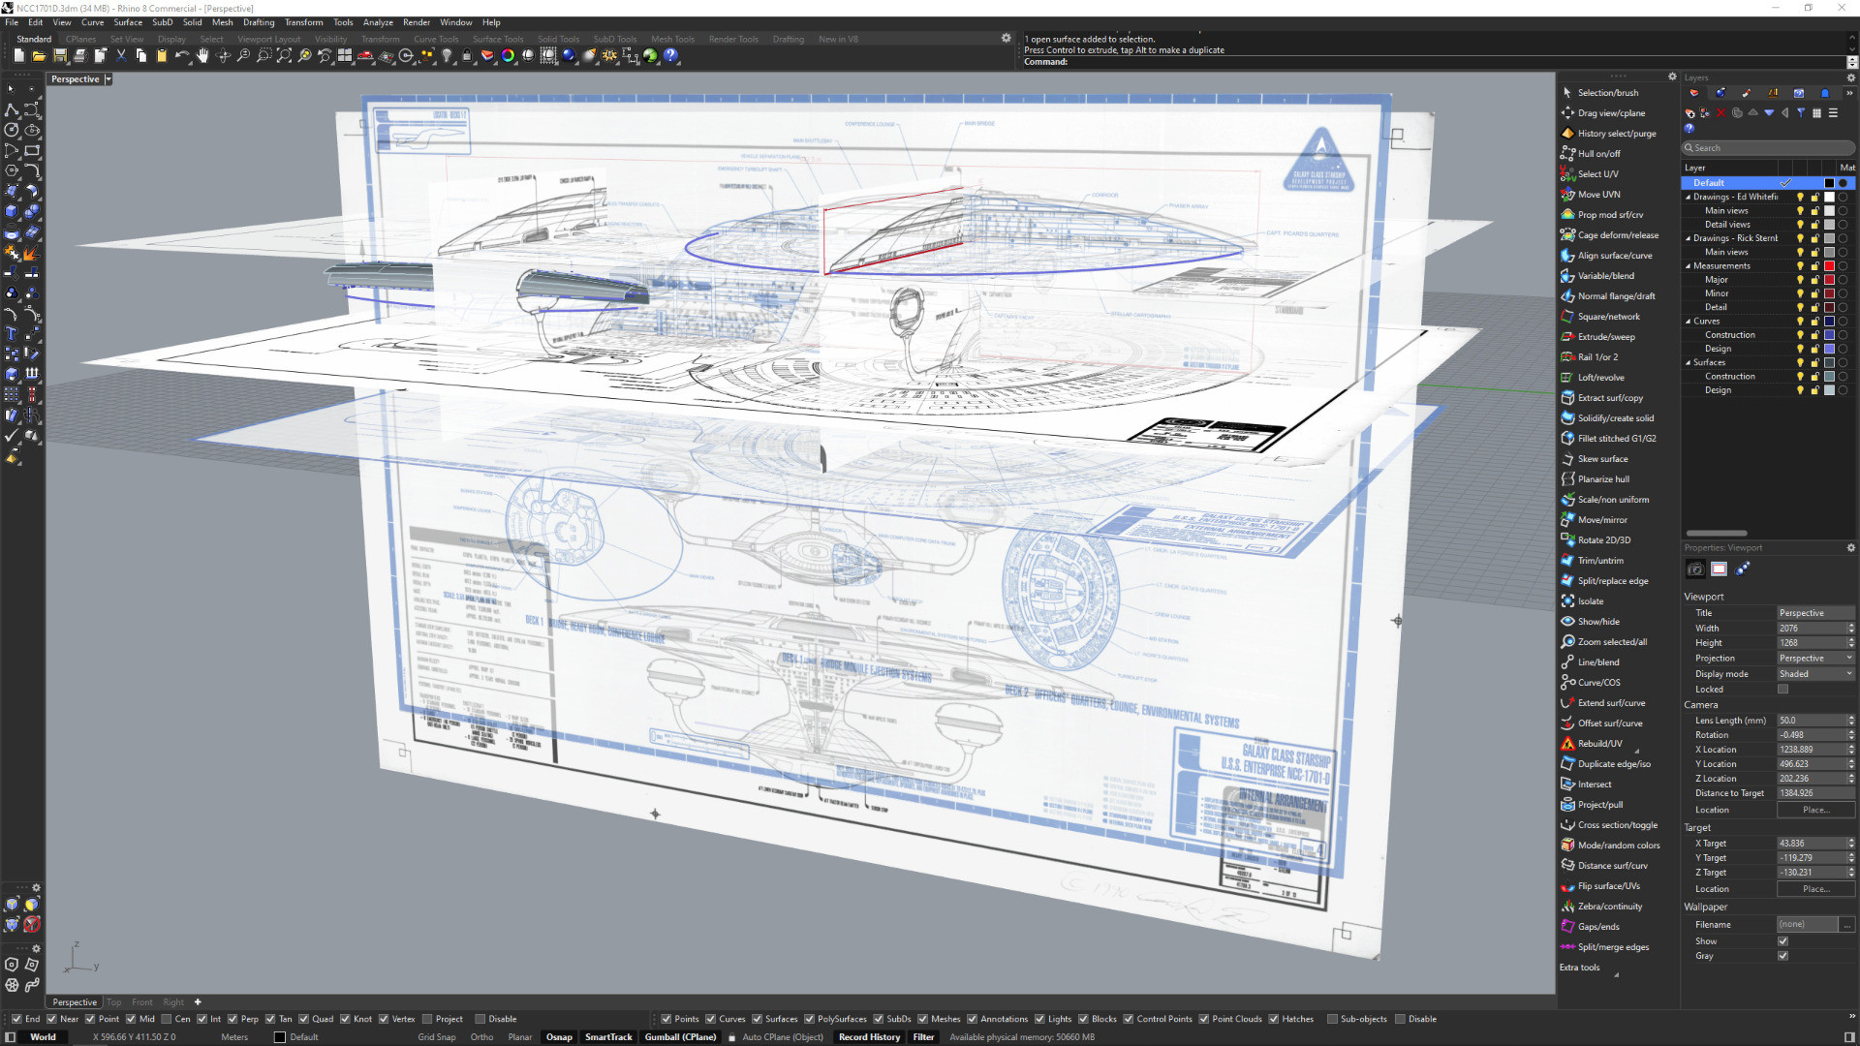Click the Print icon in toolbar

point(80,56)
